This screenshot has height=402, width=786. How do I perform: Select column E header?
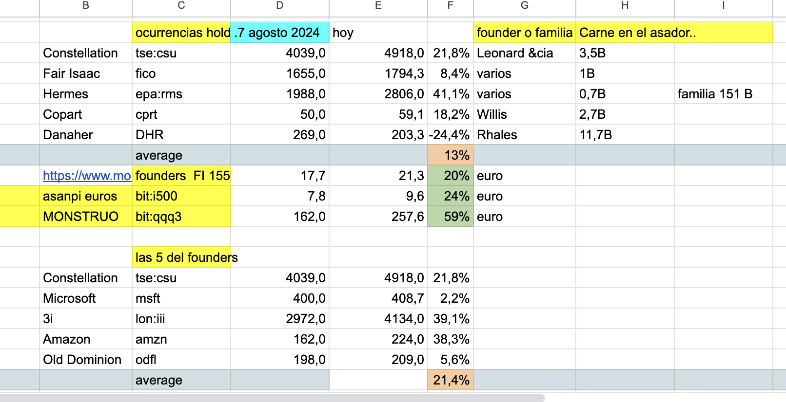[x=378, y=6]
